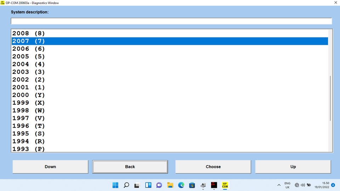
Task: Select year 2006 (6)
Action: point(170,49)
